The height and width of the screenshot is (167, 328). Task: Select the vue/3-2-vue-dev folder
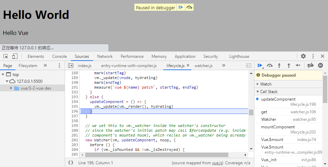point(33,88)
